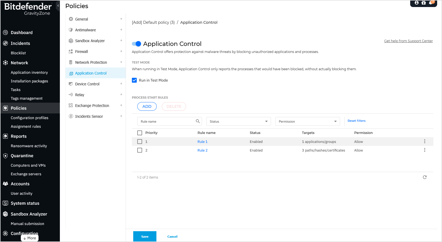Viewport: 442px width, 242px height.
Task: Open the notifications bell icon
Action: (x=431, y=3)
